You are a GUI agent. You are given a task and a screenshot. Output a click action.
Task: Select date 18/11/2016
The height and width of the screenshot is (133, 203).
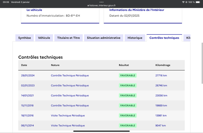(27, 116)
